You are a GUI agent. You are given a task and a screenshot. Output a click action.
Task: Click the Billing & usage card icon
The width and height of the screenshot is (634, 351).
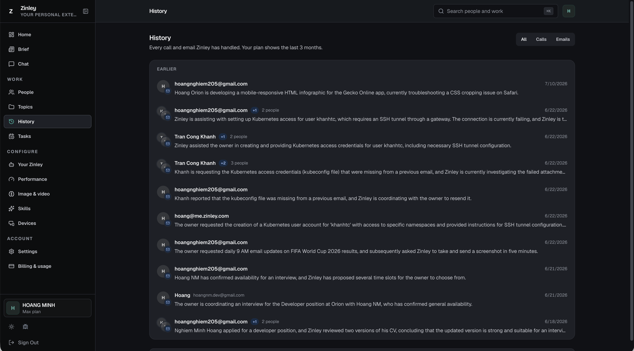(x=11, y=266)
